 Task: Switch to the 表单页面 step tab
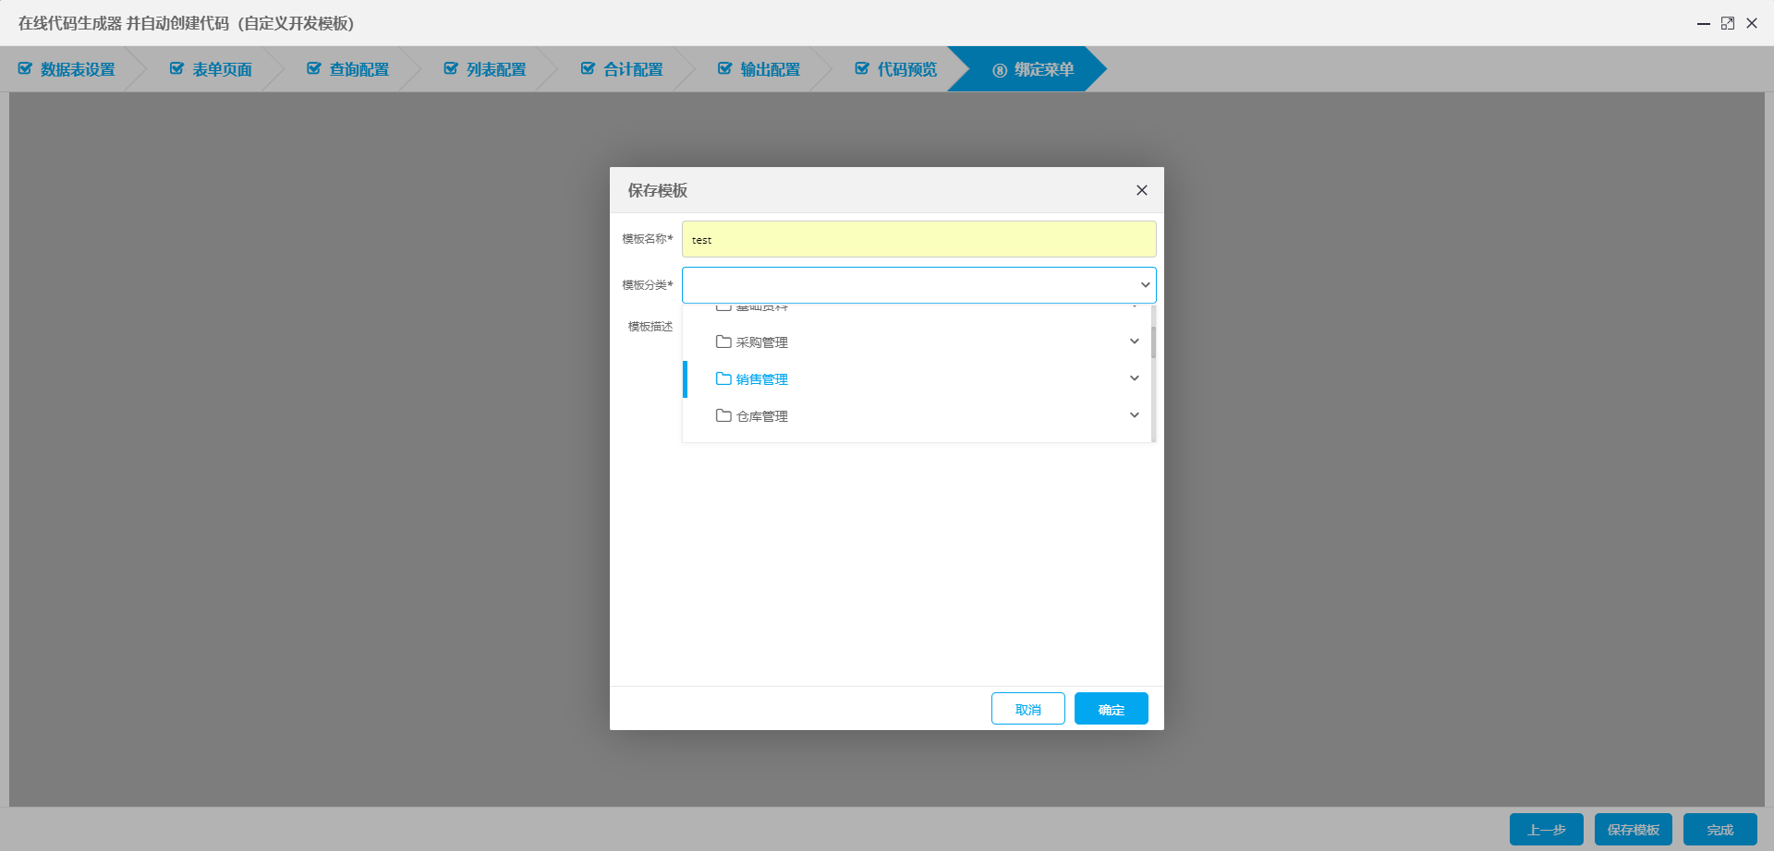[219, 68]
